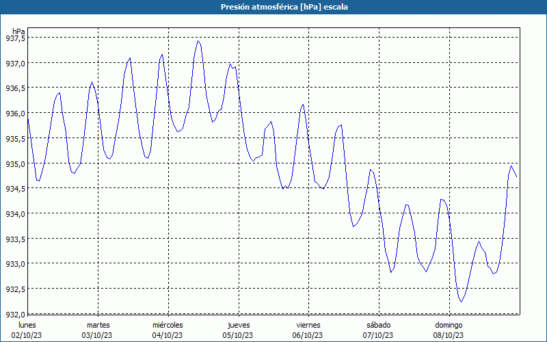This screenshot has width=547, height=342.
Task: Click the 'martes' day label
Action: (98, 325)
